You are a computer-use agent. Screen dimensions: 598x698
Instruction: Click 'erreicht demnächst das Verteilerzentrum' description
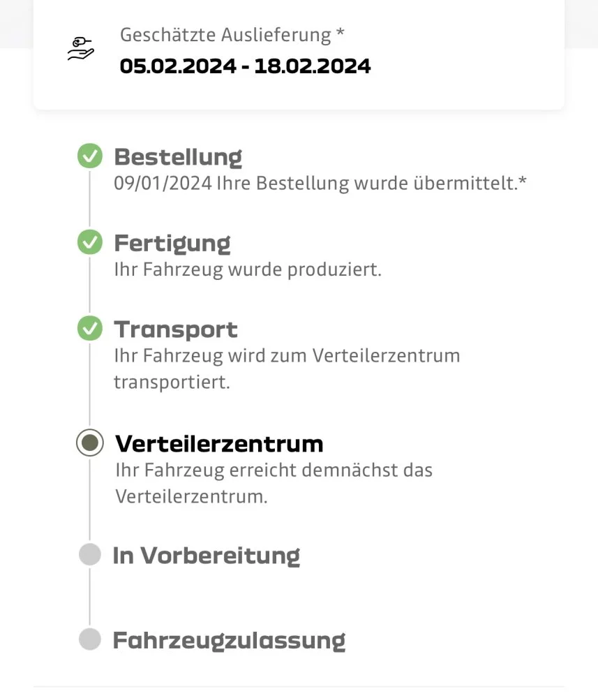coord(274,483)
